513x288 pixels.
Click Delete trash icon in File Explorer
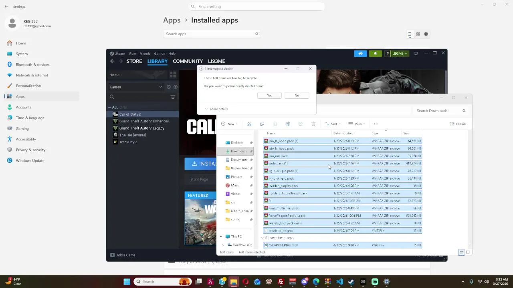pos(313,124)
